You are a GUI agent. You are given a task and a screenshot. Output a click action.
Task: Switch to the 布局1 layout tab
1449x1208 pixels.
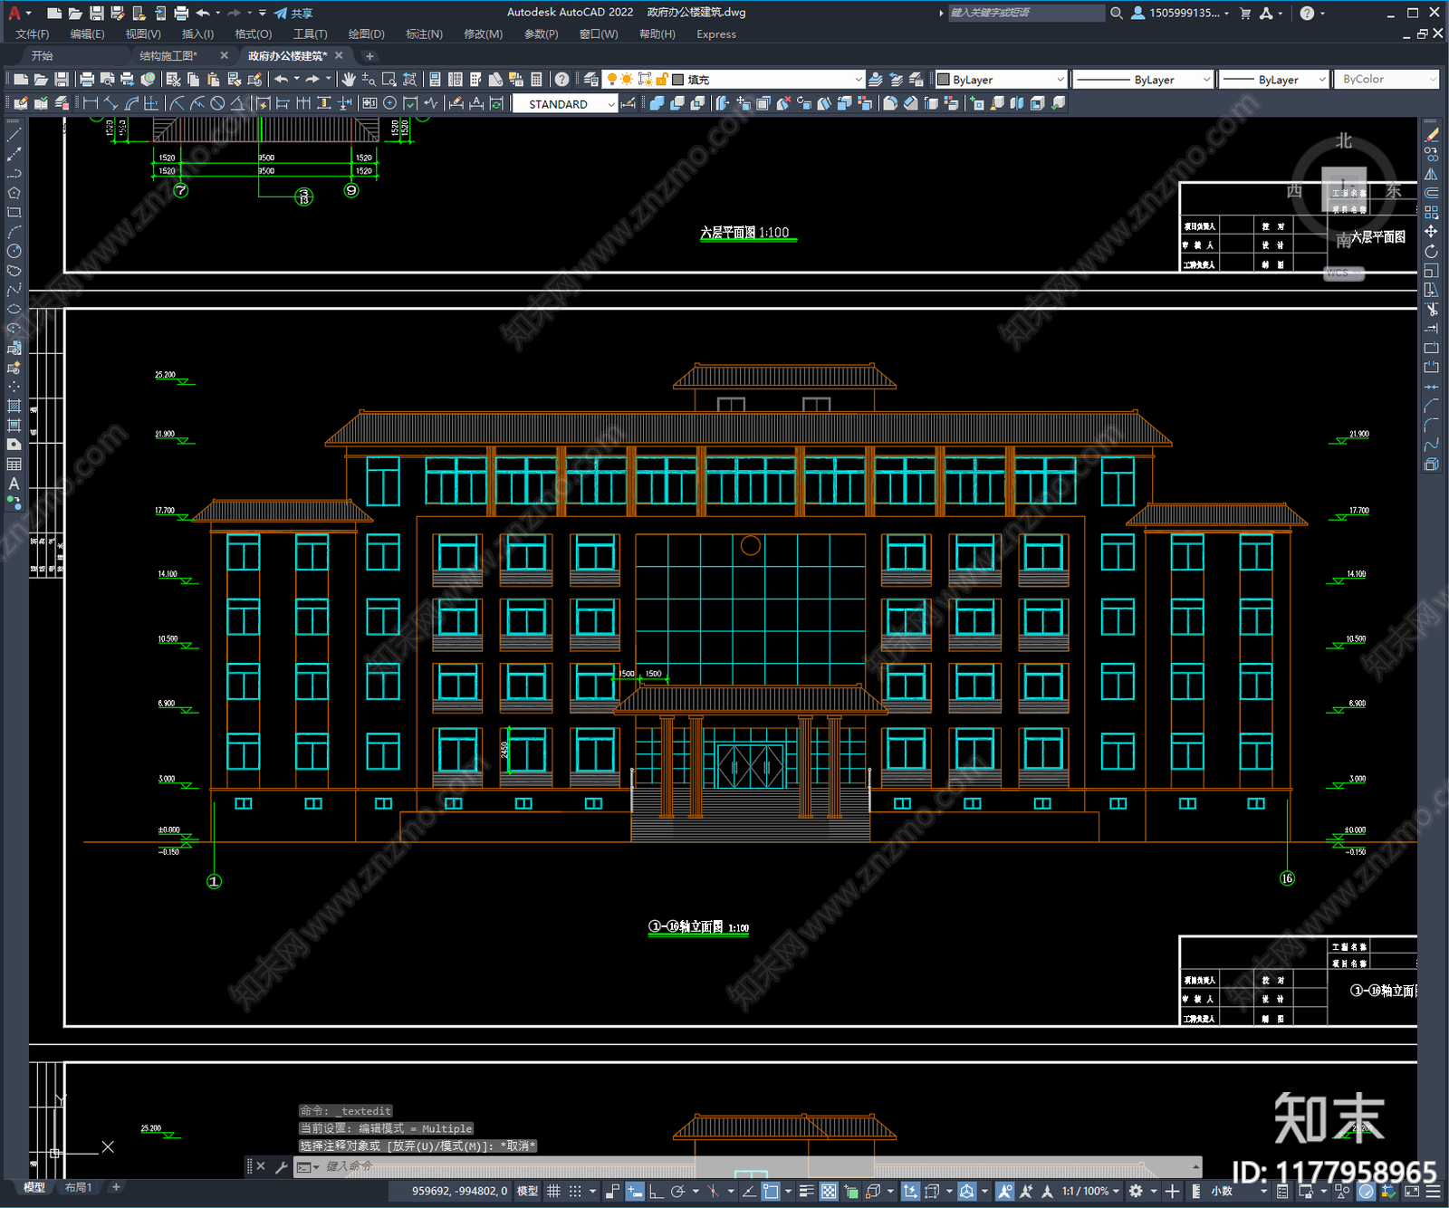point(78,1187)
